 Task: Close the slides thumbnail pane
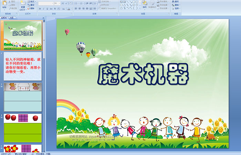tap(43, 18)
